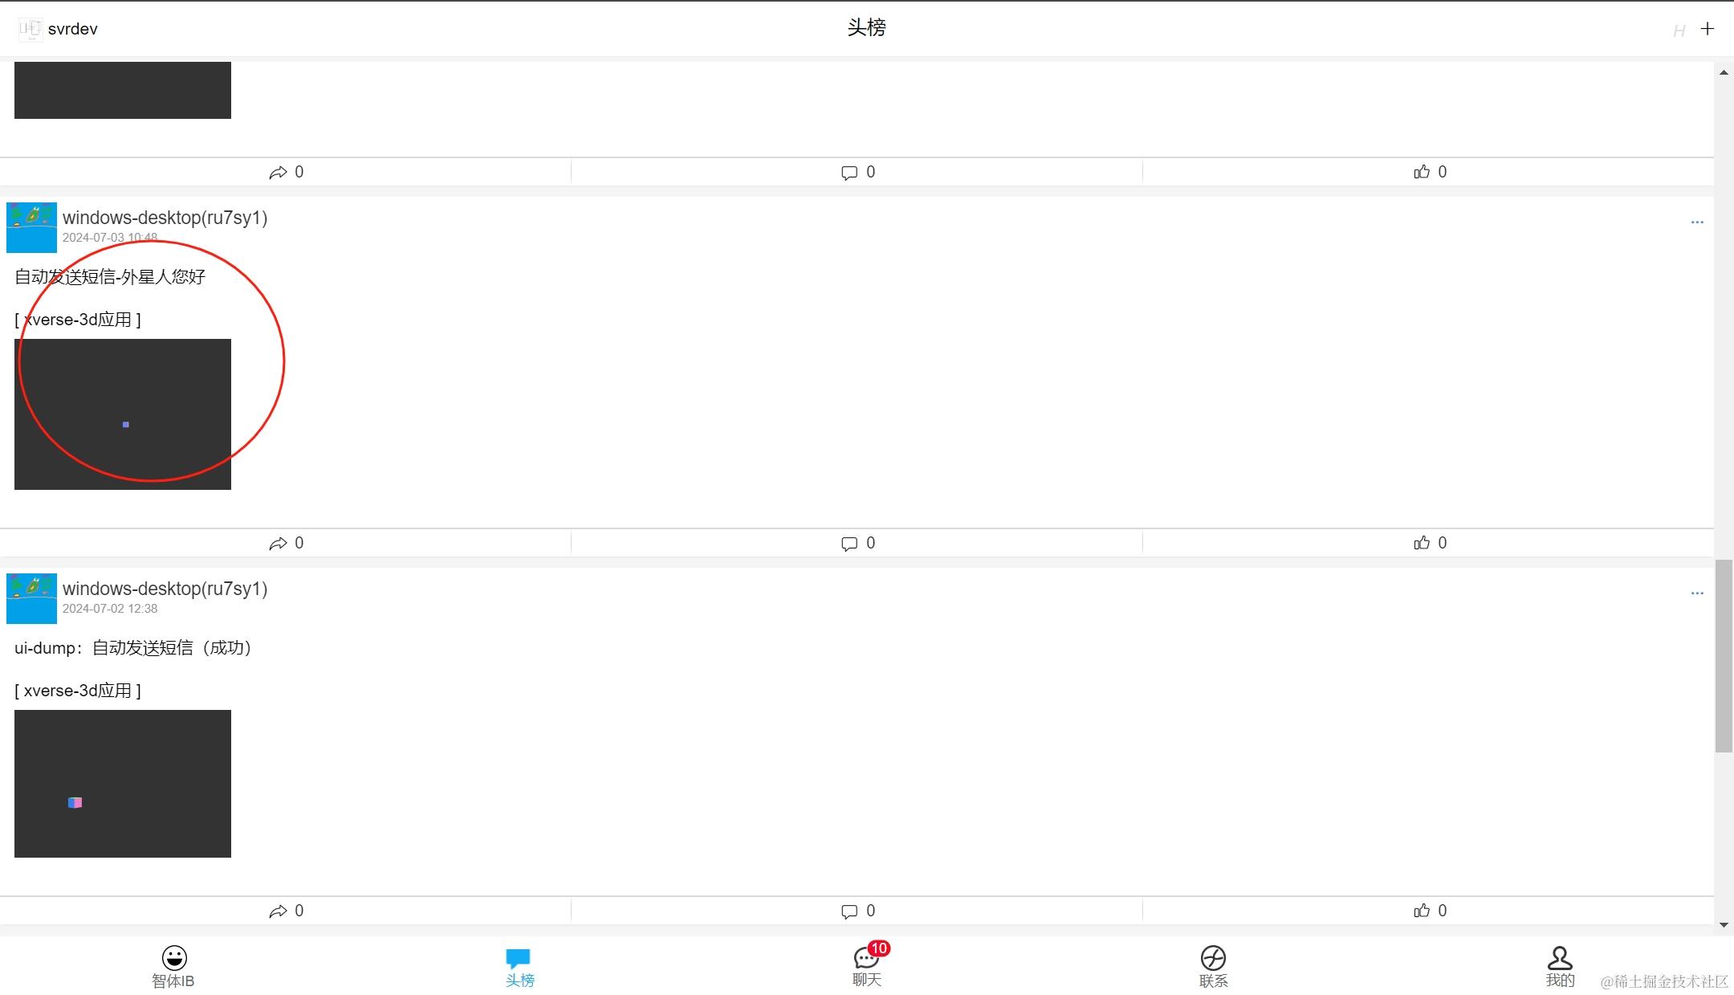1734x995 pixels.
Task: Open more options for 2024-07-02 post
Action: 1697,593
